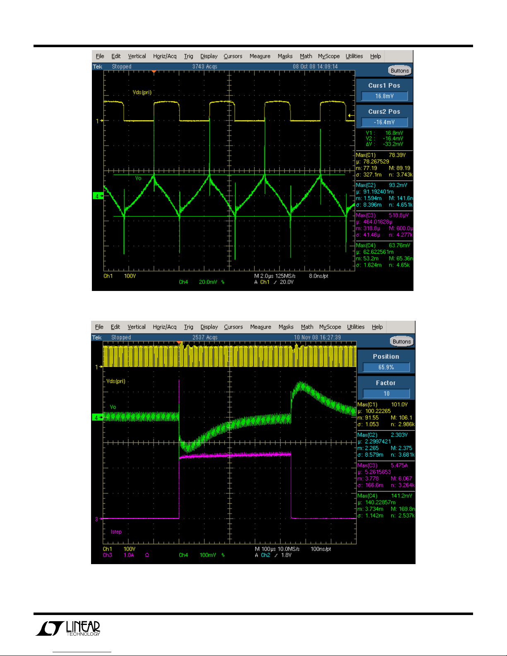The image size is (507, 656).
Task: Click Buttons in the top oscilloscope
Action: pos(400,71)
